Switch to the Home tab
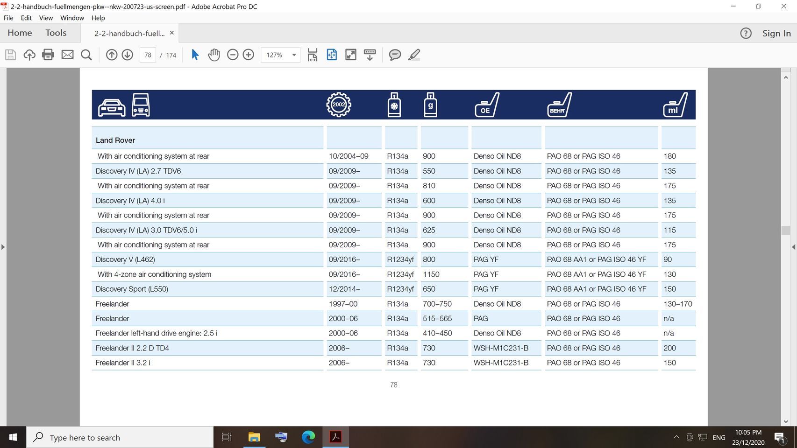This screenshot has width=797, height=448. pyautogui.click(x=20, y=33)
